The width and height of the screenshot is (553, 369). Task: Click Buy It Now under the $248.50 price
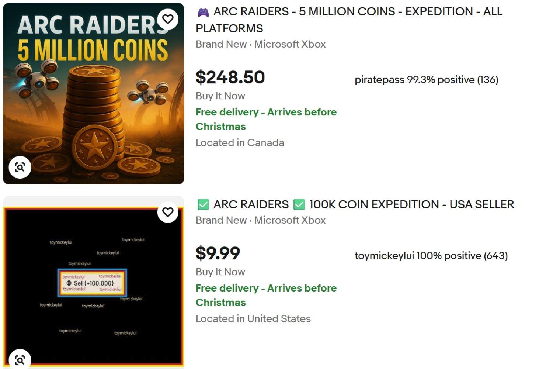coord(220,96)
